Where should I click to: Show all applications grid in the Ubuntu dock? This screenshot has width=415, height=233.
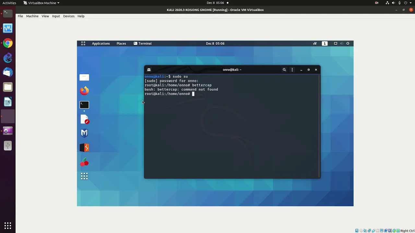[x=8, y=226]
